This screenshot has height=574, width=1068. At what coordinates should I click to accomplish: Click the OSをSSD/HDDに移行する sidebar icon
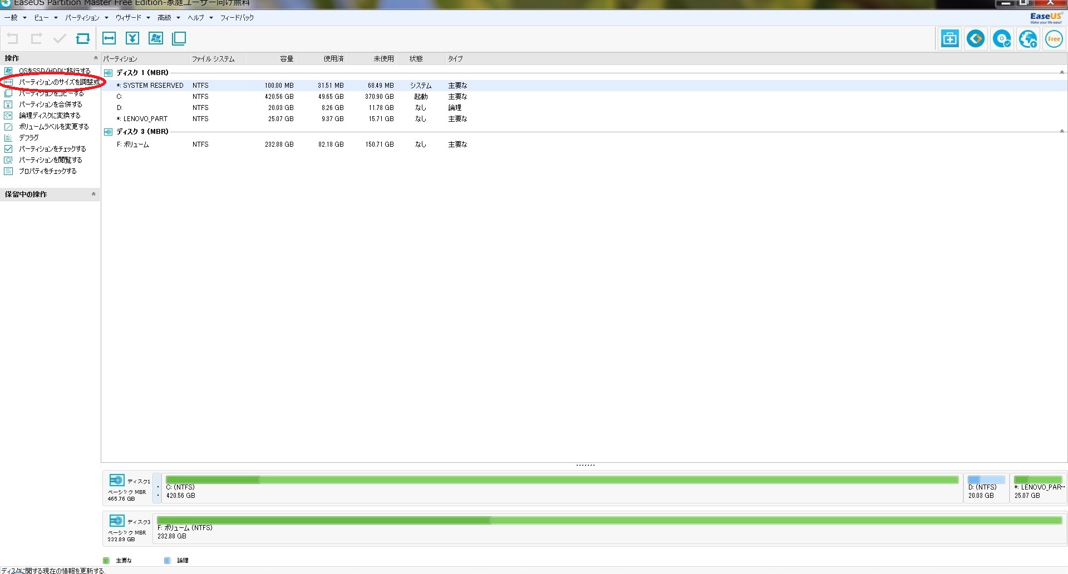[8, 71]
